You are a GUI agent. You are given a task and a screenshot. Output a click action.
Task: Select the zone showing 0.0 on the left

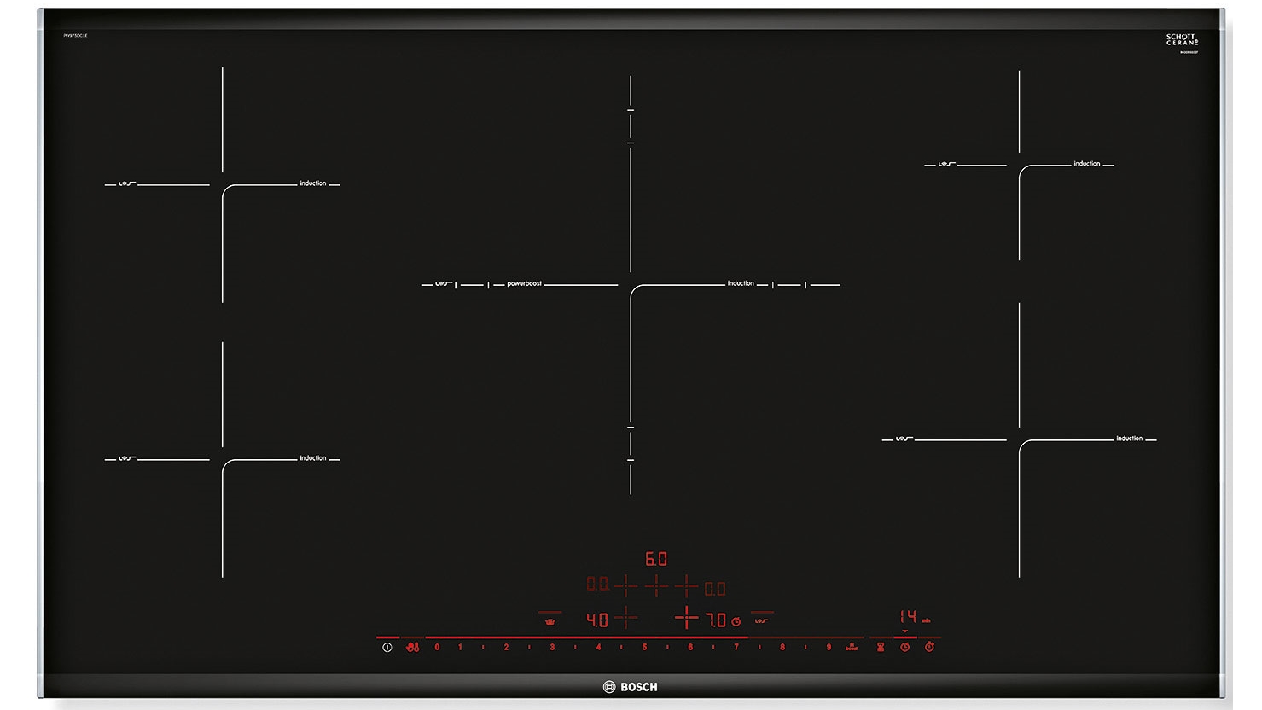(x=597, y=585)
